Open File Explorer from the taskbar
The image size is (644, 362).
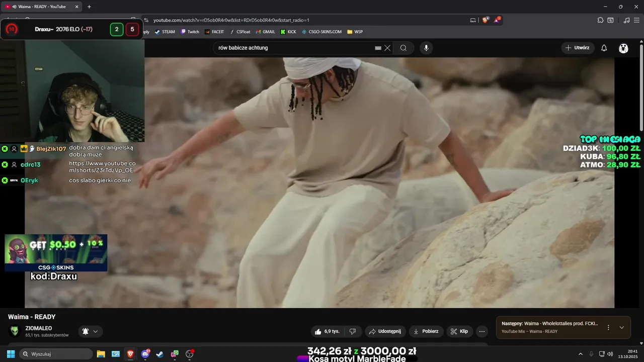pyautogui.click(x=101, y=354)
